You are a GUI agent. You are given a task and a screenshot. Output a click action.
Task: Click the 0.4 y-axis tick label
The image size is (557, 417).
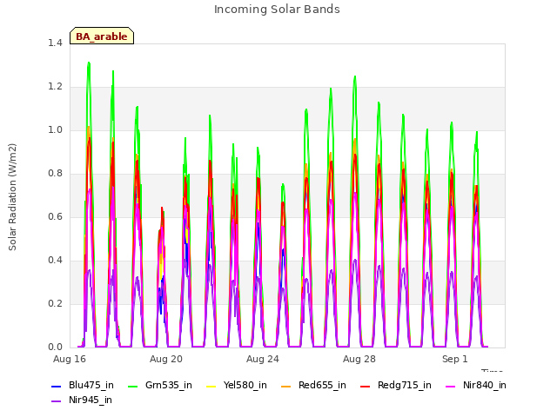(x=55, y=261)
